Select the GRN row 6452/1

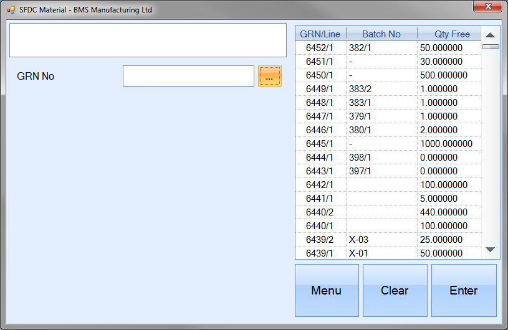[319, 48]
